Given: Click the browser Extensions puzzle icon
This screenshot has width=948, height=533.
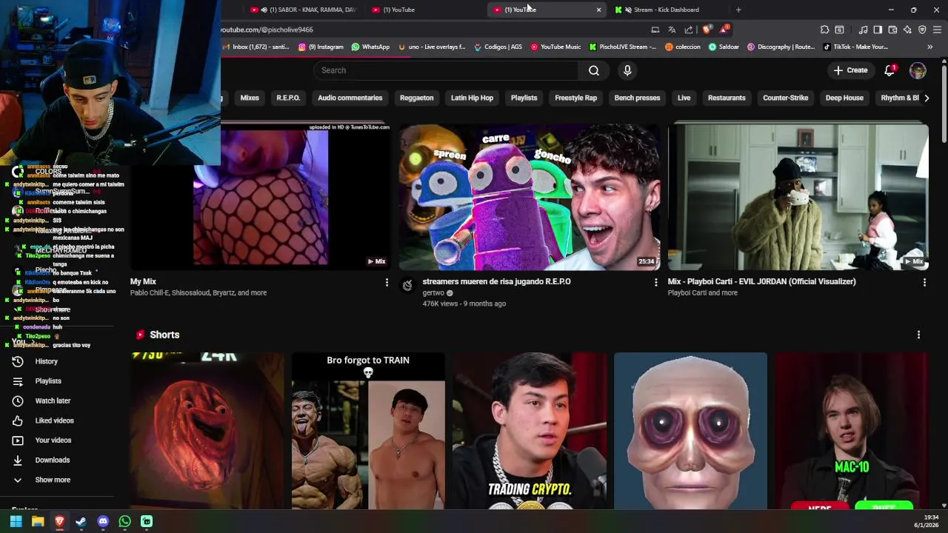Looking at the screenshot, I should tap(824, 30).
